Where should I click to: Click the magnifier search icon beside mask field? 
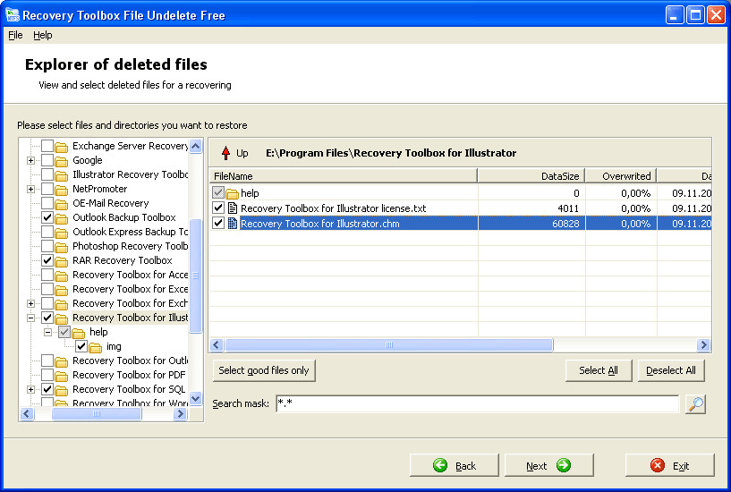pyautogui.click(x=695, y=404)
